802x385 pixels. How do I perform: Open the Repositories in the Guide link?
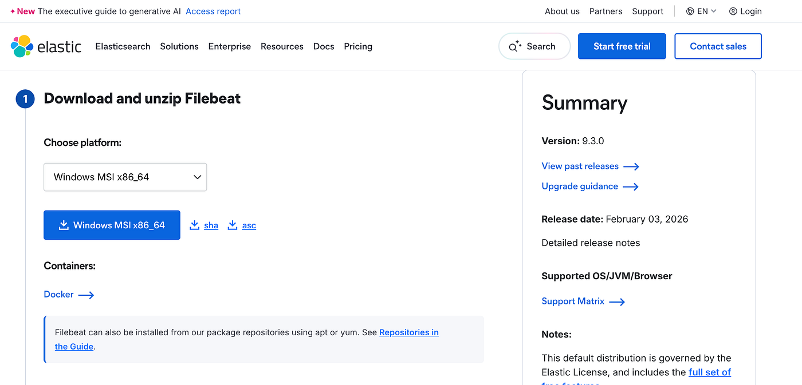pyautogui.click(x=408, y=332)
